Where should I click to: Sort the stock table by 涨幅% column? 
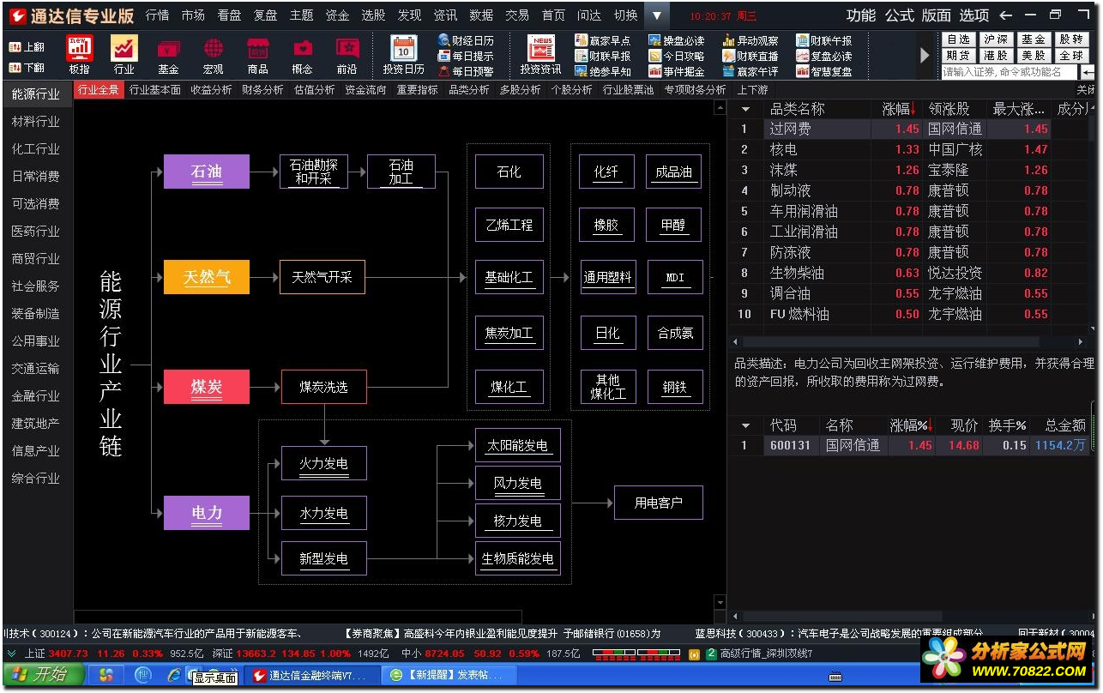click(x=911, y=425)
